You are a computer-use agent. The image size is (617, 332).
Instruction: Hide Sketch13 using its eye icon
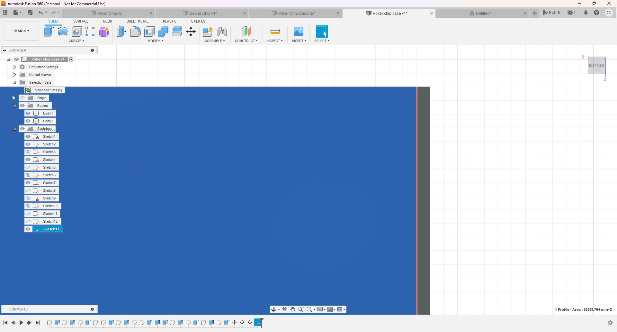(x=28, y=229)
